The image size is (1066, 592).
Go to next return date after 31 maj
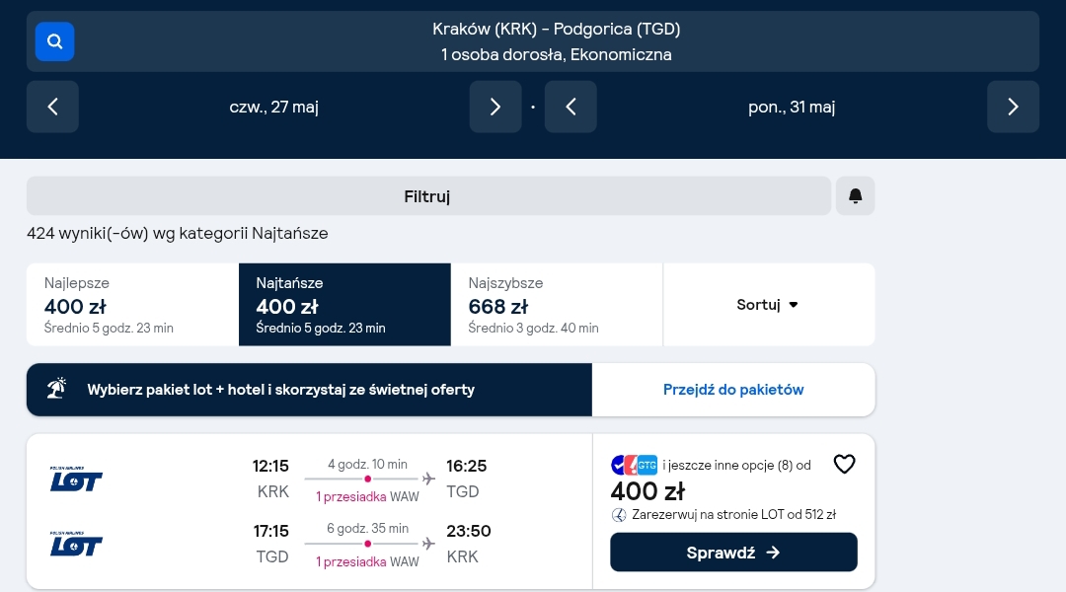1013,107
